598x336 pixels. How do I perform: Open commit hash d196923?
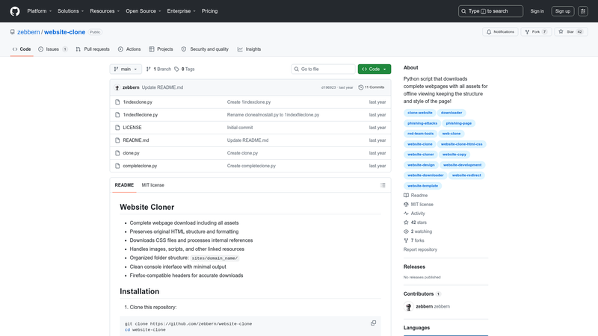[328, 87]
